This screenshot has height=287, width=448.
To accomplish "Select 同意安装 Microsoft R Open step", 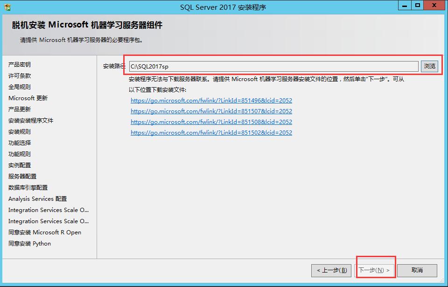I will 45,232.
